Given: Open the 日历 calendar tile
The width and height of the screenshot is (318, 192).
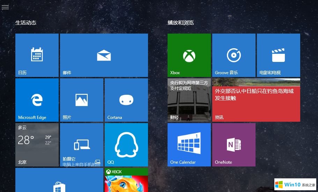Looking at the screenshot, I should 37,55.
